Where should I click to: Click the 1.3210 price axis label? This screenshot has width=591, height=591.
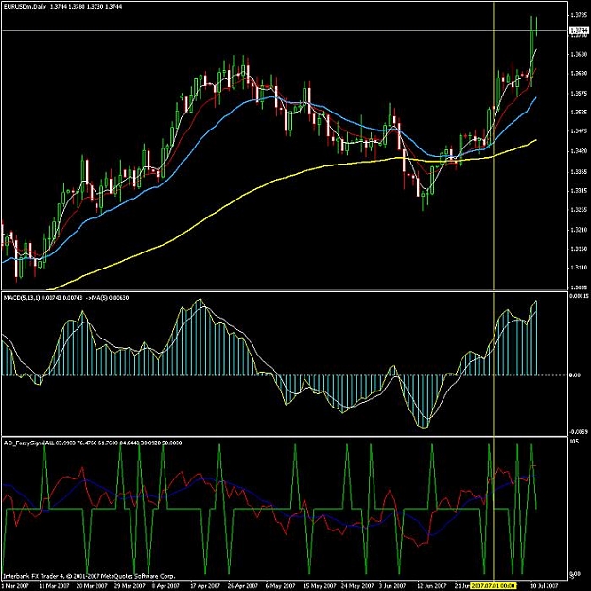click(x=579, y=230)
